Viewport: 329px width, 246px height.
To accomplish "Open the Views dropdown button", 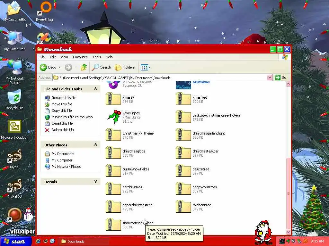I will coord(146,67).
